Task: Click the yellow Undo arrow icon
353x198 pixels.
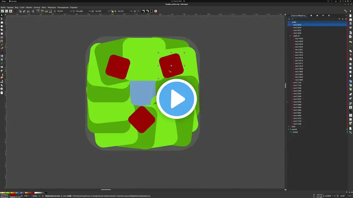Action: [351, 42]
